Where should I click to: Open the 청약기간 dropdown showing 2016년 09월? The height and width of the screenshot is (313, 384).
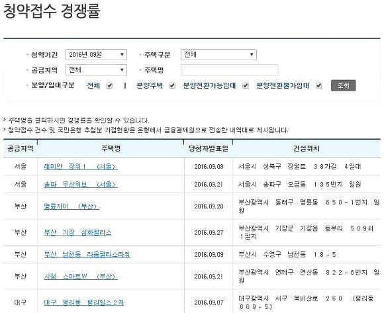coord(96,54)
